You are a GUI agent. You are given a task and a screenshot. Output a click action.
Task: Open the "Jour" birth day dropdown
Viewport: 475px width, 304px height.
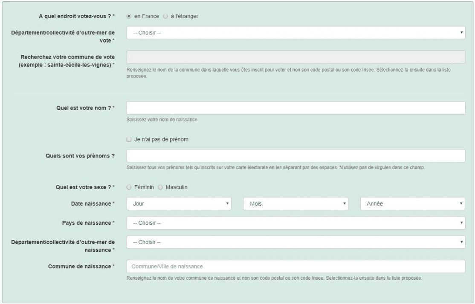179,204
